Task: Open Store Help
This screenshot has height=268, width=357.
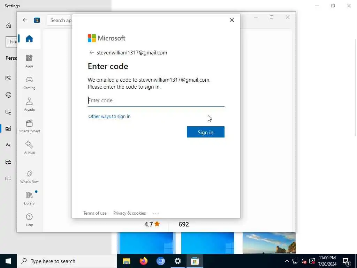Action: click(29, 220)
